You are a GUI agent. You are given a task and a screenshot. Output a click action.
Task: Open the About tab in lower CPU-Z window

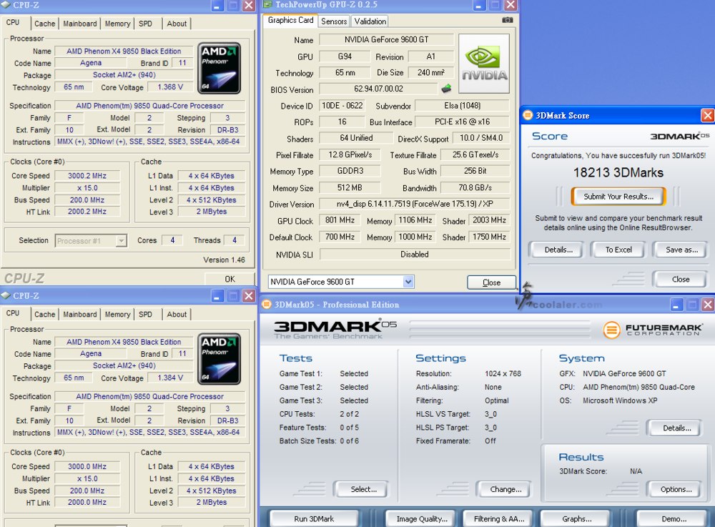click(x=177, y=315)
